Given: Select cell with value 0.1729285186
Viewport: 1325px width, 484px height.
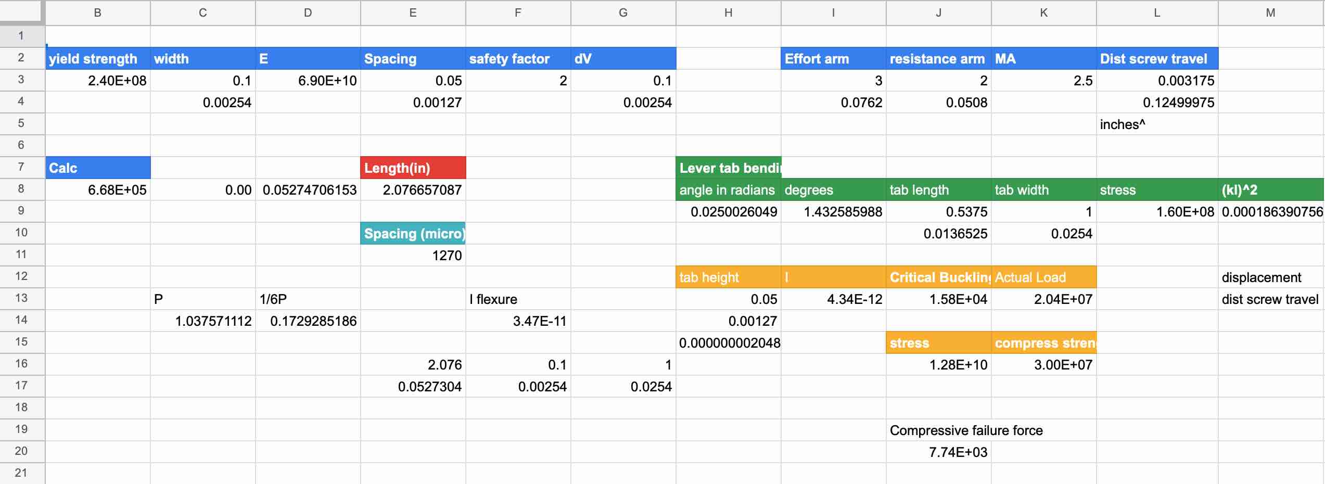Looking at the screenshot, I should pos(308,321).
